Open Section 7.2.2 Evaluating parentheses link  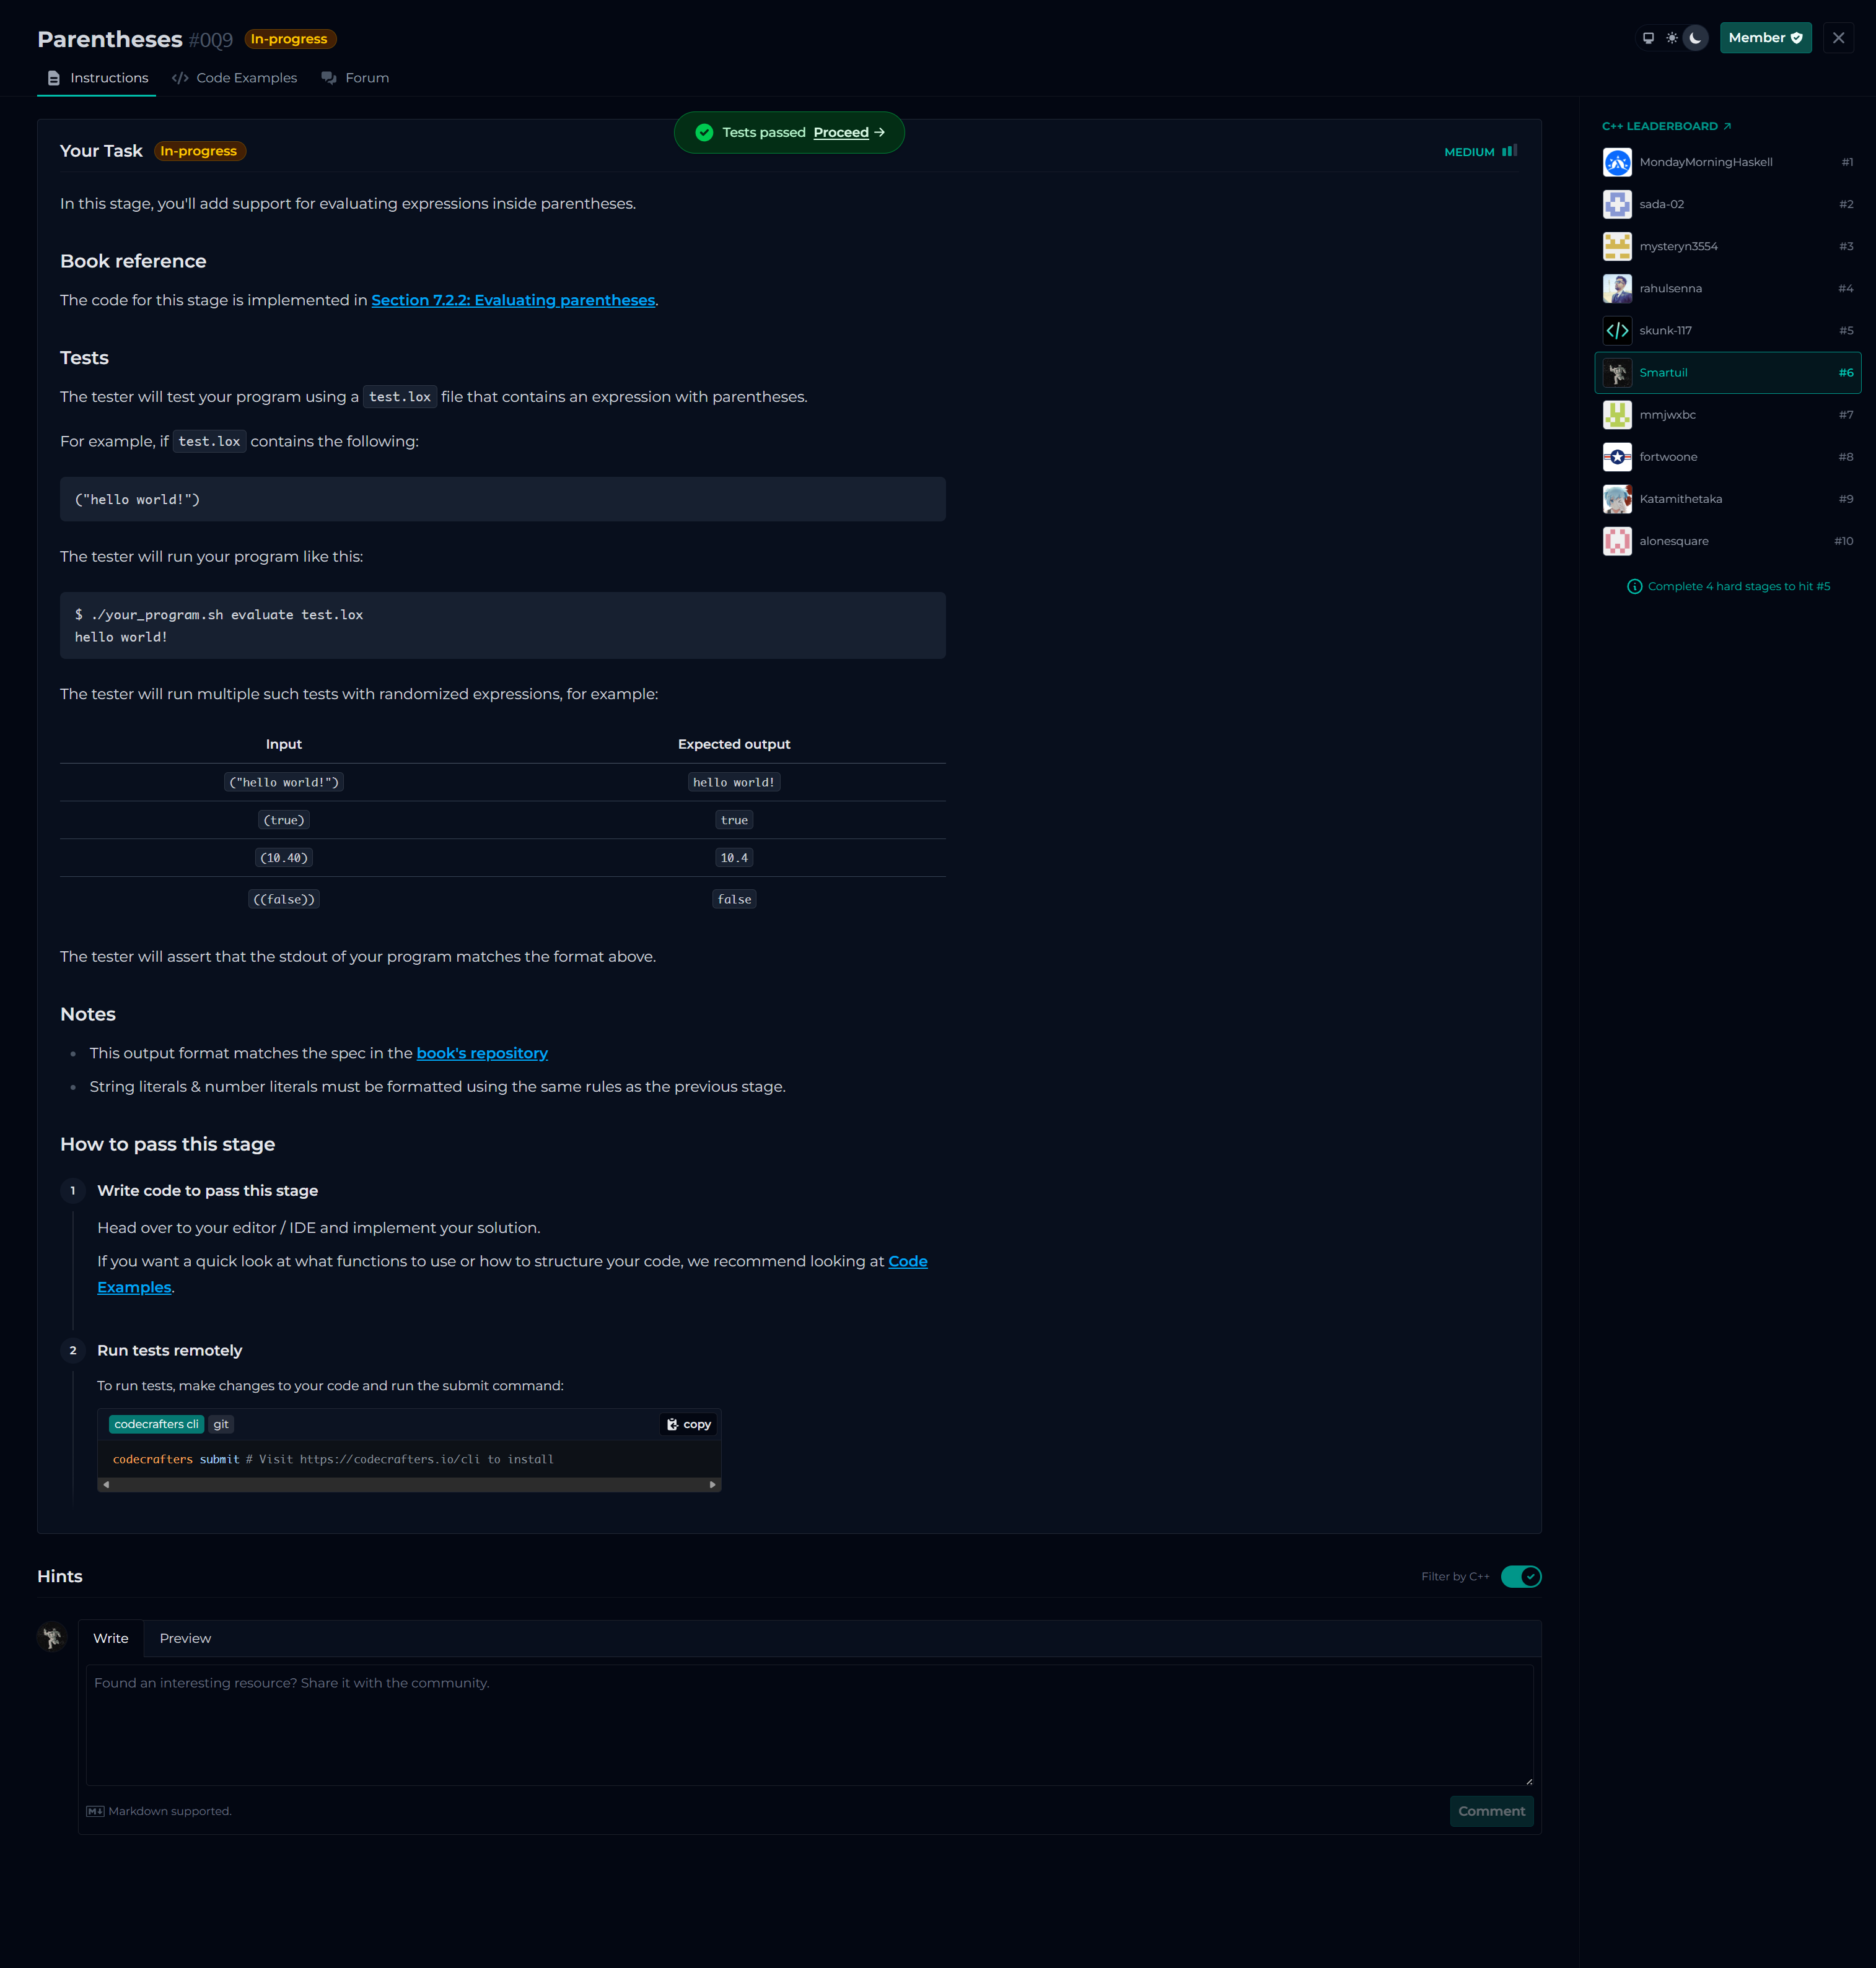[513, 300]
